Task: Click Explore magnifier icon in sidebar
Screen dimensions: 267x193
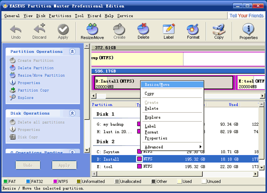Action: pos(13,97)
